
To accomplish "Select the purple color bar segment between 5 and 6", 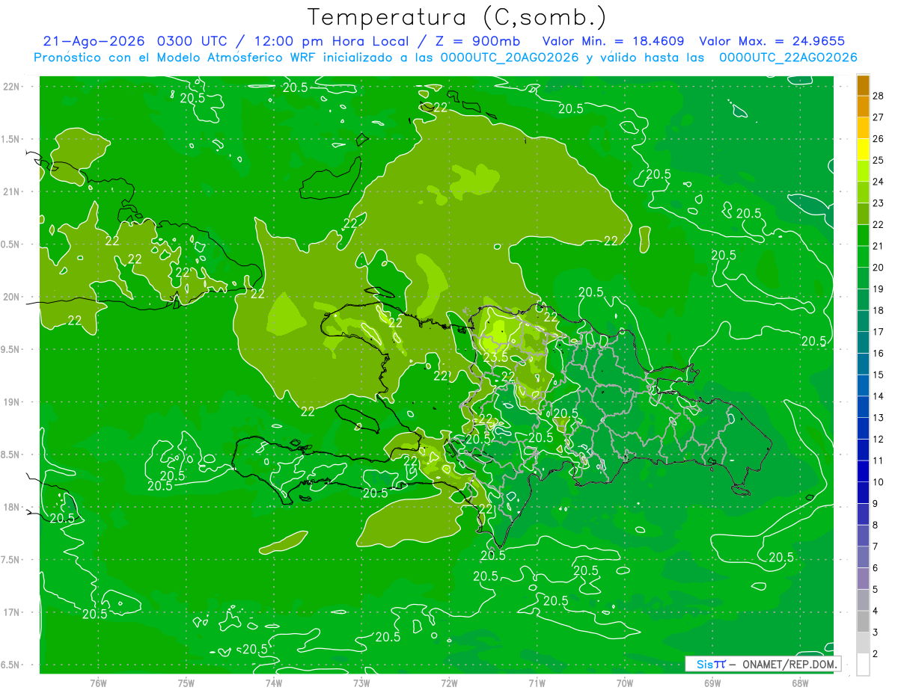I will pyautogui.click(x=863, y=579).
